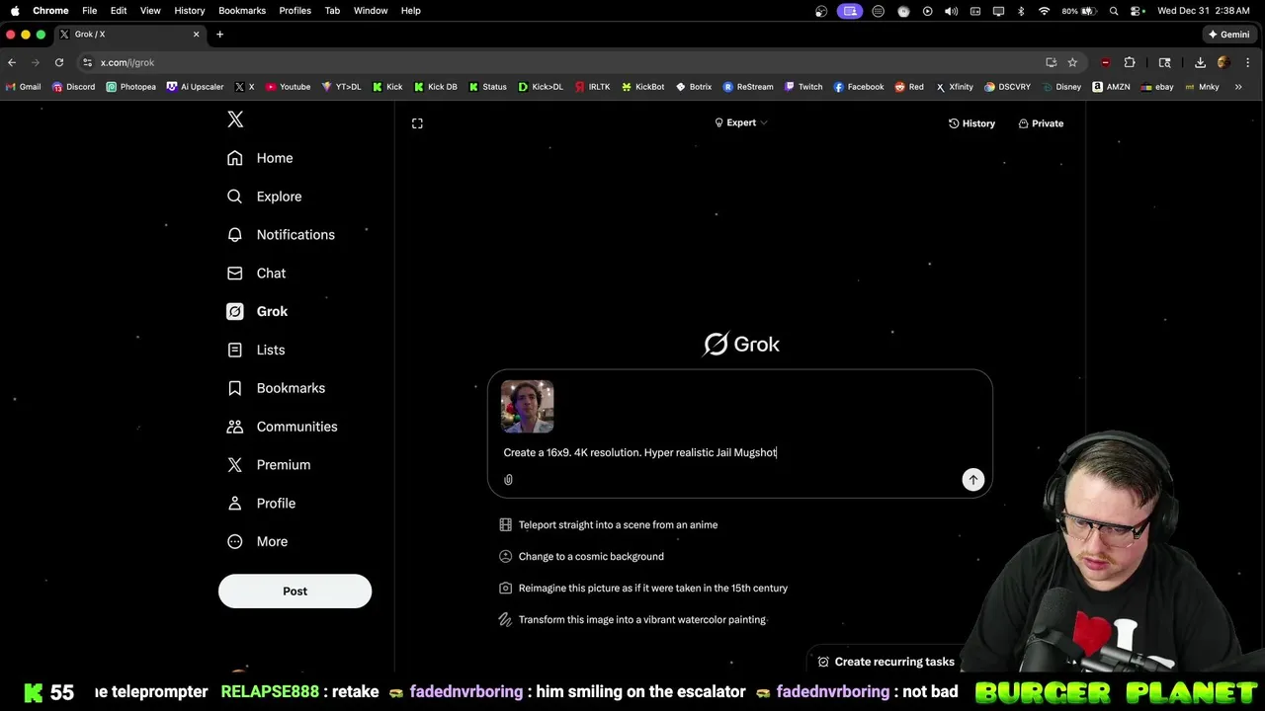Image resolution: width=1265 pixels, height=711 pixels.
Task: Send the prompt with arrow button
Action: pos(973,480)
